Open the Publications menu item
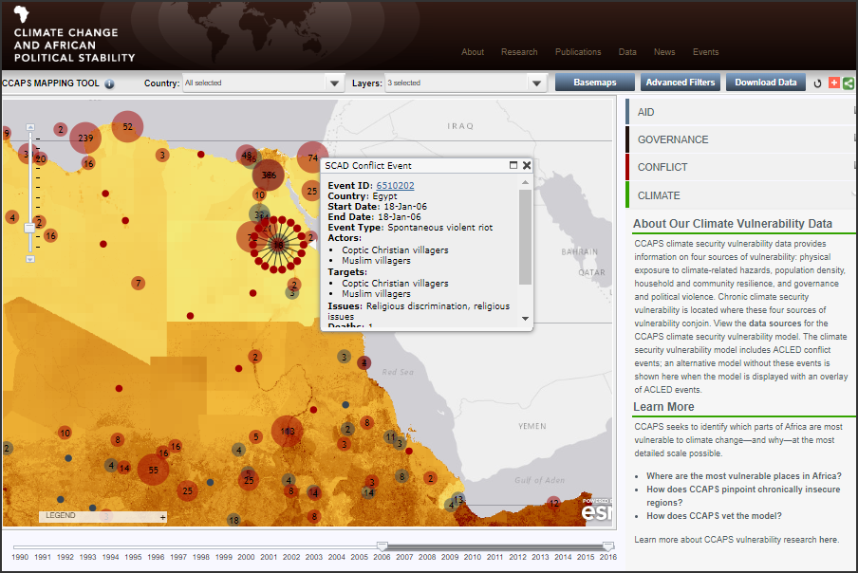858x573 pixels. pyautogui.click(x=578, y=52)
